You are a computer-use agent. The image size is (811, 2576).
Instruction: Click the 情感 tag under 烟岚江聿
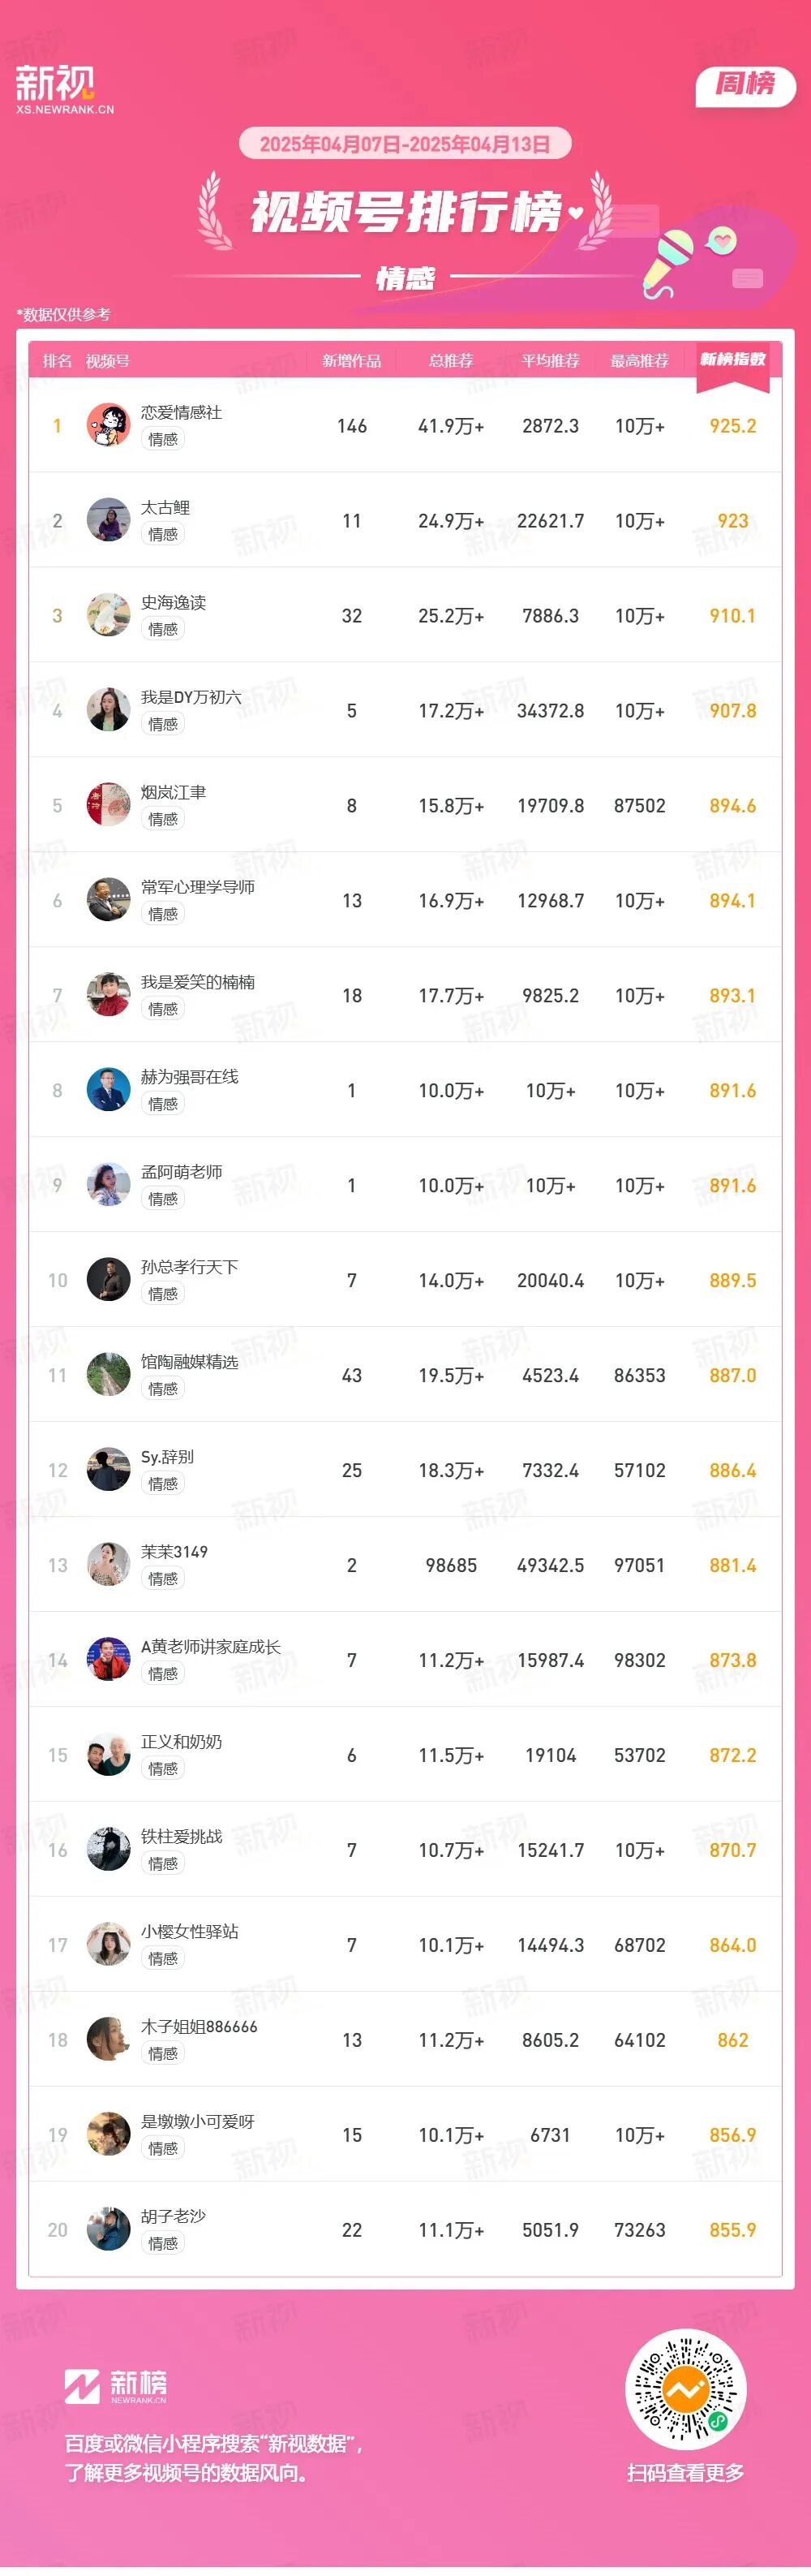163,819
